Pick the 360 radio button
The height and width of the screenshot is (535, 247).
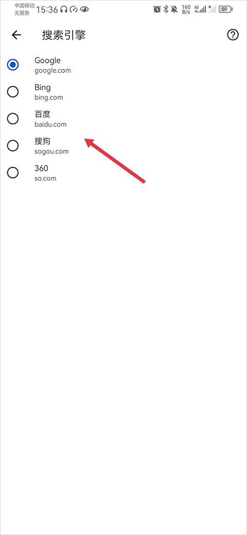pyautogui.click(x=13, y=173)
